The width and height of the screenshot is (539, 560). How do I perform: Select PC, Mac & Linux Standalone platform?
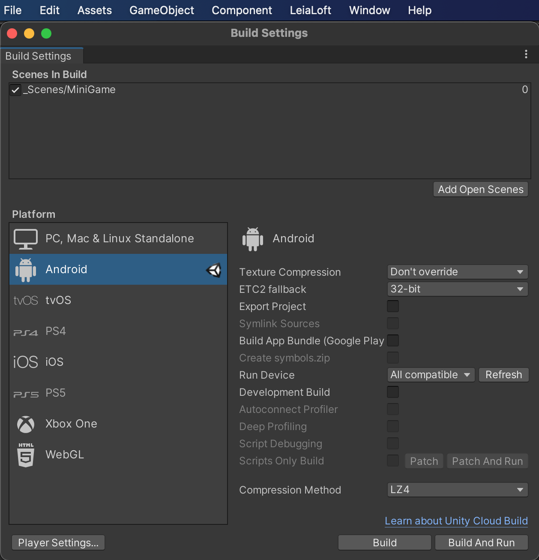118,238
